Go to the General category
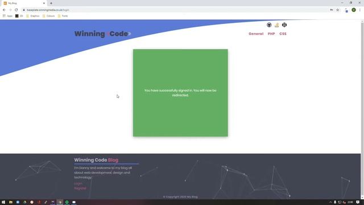The width and height of the screenshot is (364, 205). click(256, 34)
